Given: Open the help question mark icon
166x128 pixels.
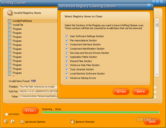Looking at the screenshot, I should pyautogui.click(x=6, y=121).
